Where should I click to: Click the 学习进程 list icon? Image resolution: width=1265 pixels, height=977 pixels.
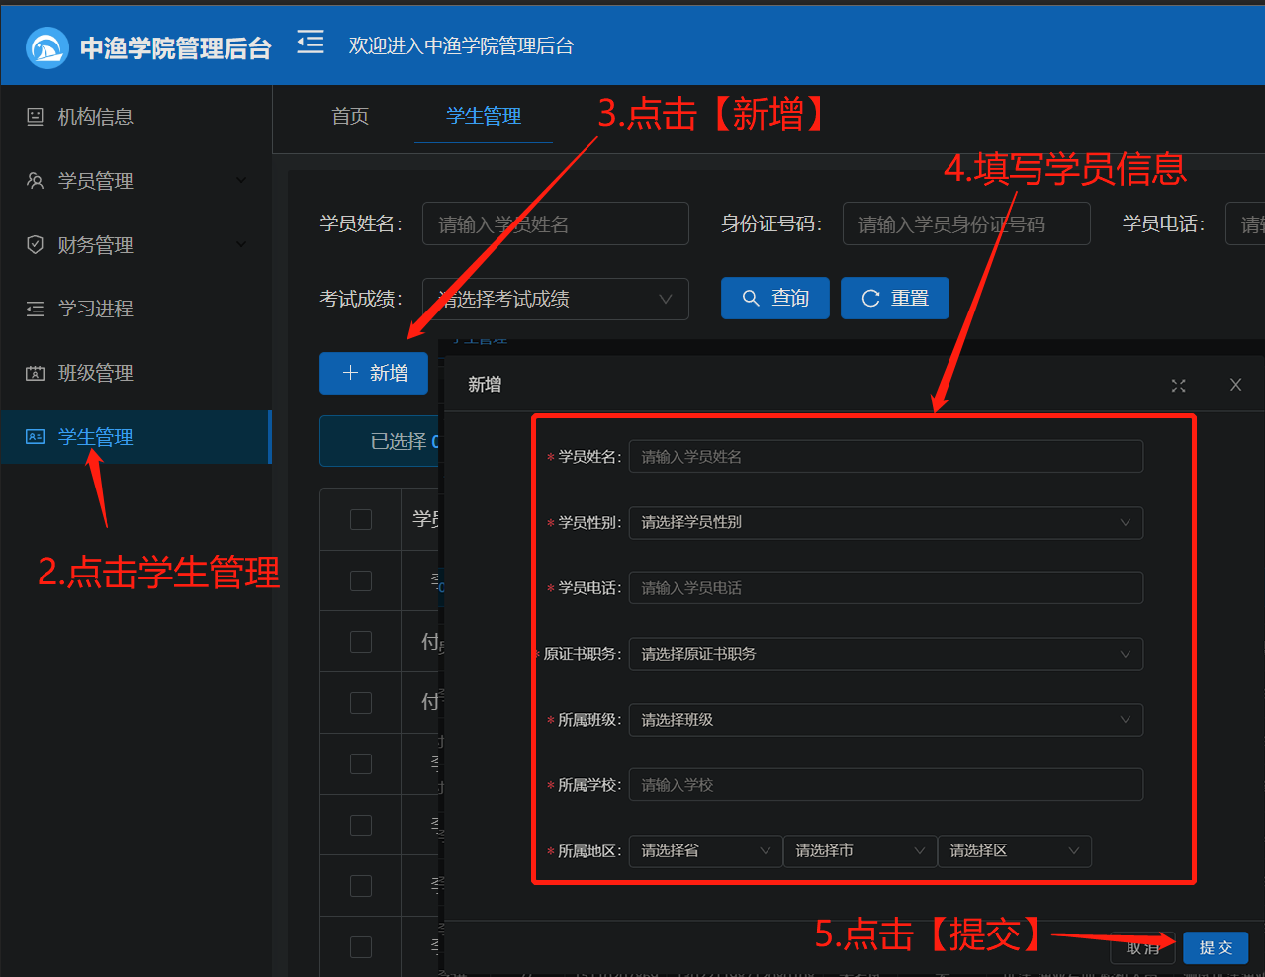click(35, 309)
